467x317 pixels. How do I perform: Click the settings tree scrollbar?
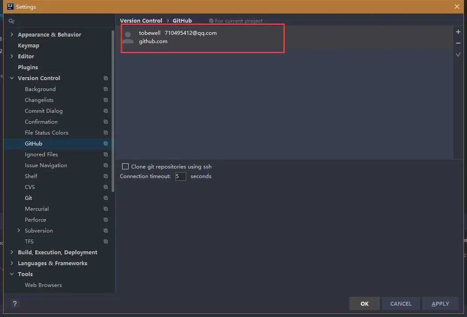click(x=113, y=111)
